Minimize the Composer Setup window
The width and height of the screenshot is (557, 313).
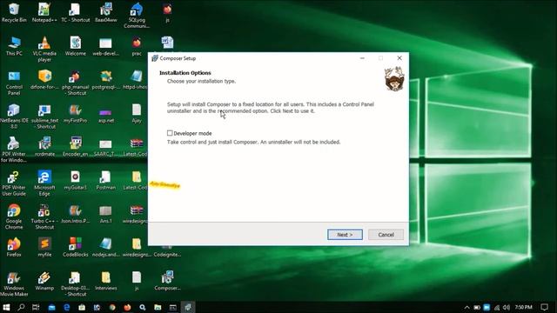tap(362, 58)
